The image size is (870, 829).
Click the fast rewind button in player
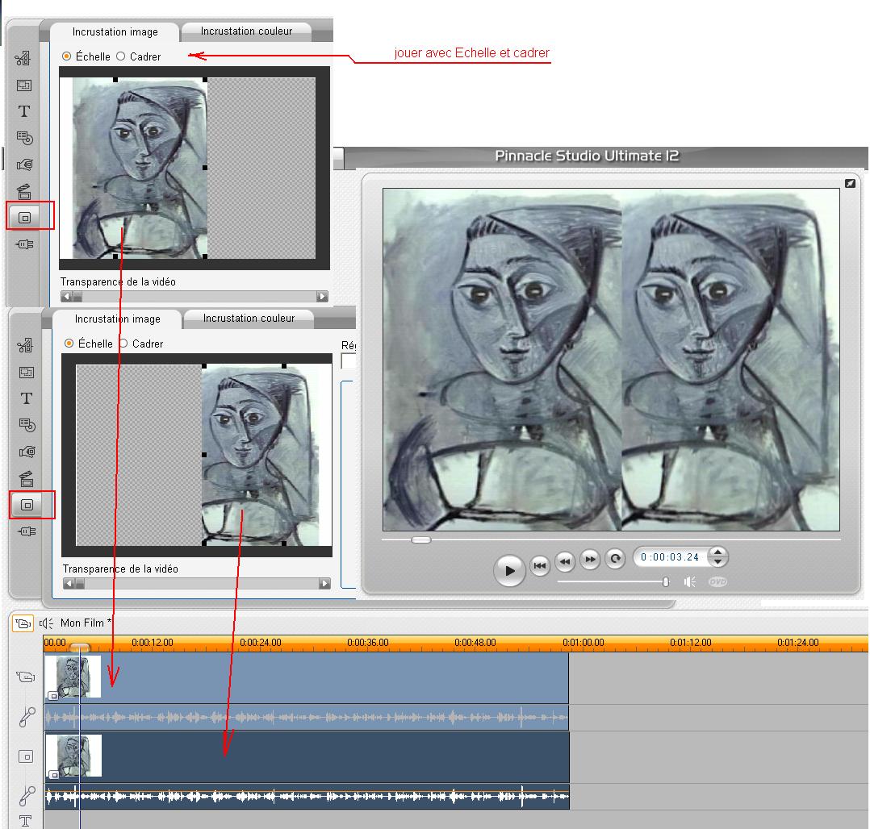(x=565, y=561)
